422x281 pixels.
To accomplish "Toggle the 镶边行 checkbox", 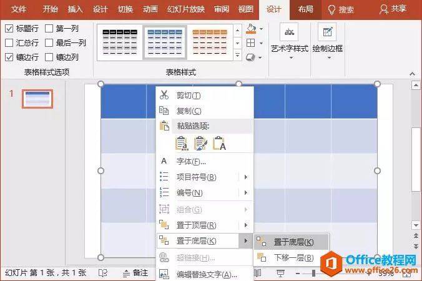I will click(9, 57).
